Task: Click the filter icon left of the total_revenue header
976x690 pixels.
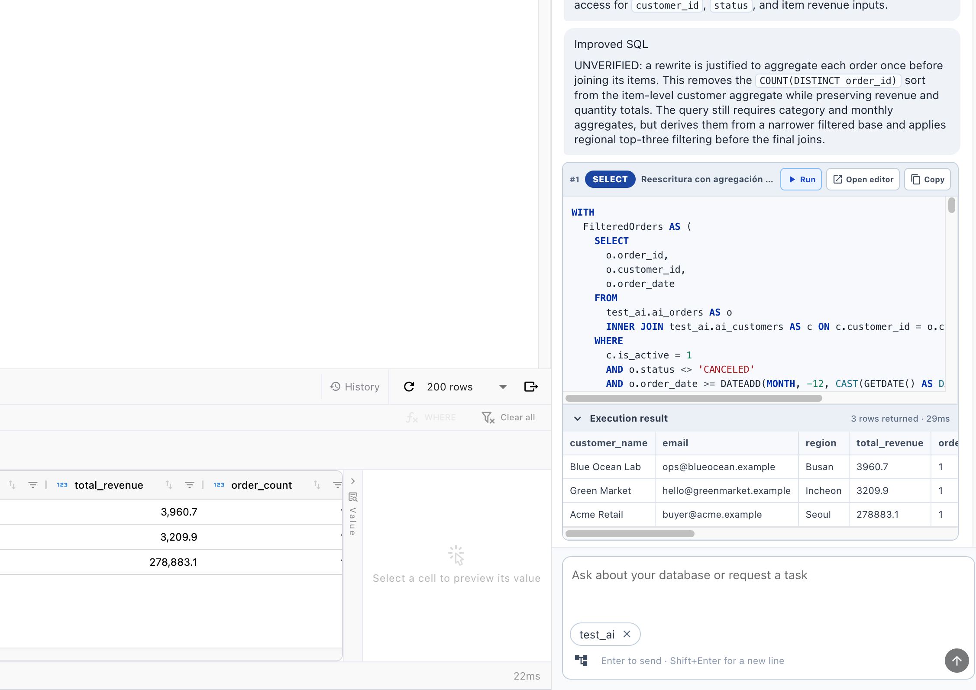Action: click(32, 485)
